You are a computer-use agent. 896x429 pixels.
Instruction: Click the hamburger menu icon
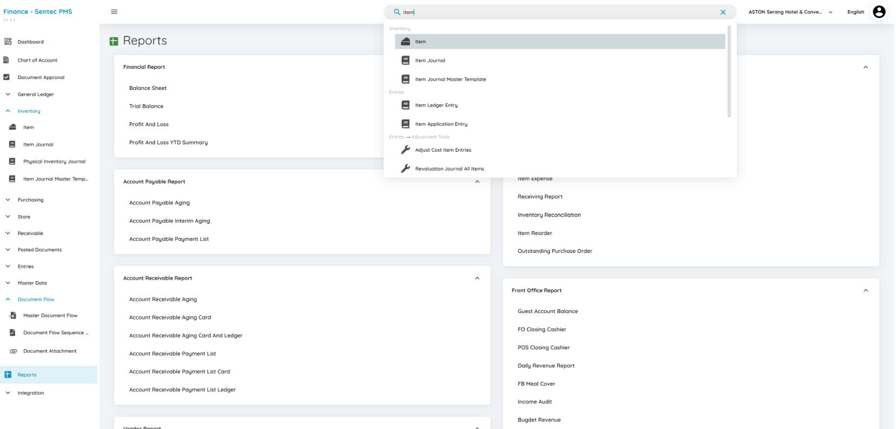[114, 12]
